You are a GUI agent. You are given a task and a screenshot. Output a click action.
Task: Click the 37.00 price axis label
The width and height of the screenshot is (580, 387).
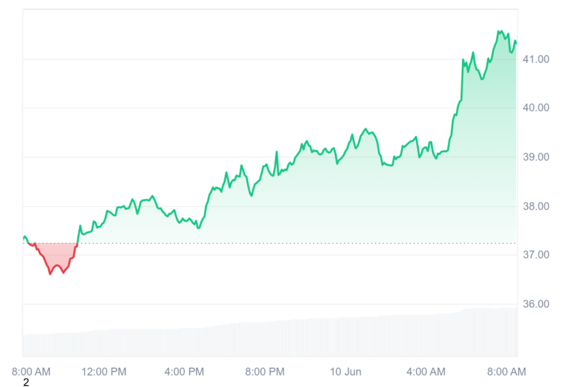tap(536, 255)
